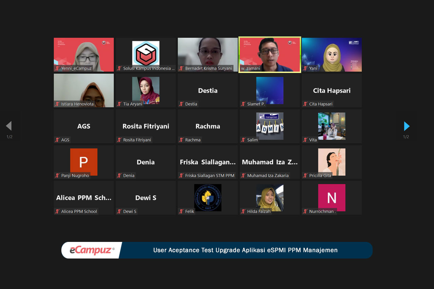The image size is (434, 289).
Task: Click muted mic icon beside Friska Siallagan STM PPM
Action: pos(181,176)
